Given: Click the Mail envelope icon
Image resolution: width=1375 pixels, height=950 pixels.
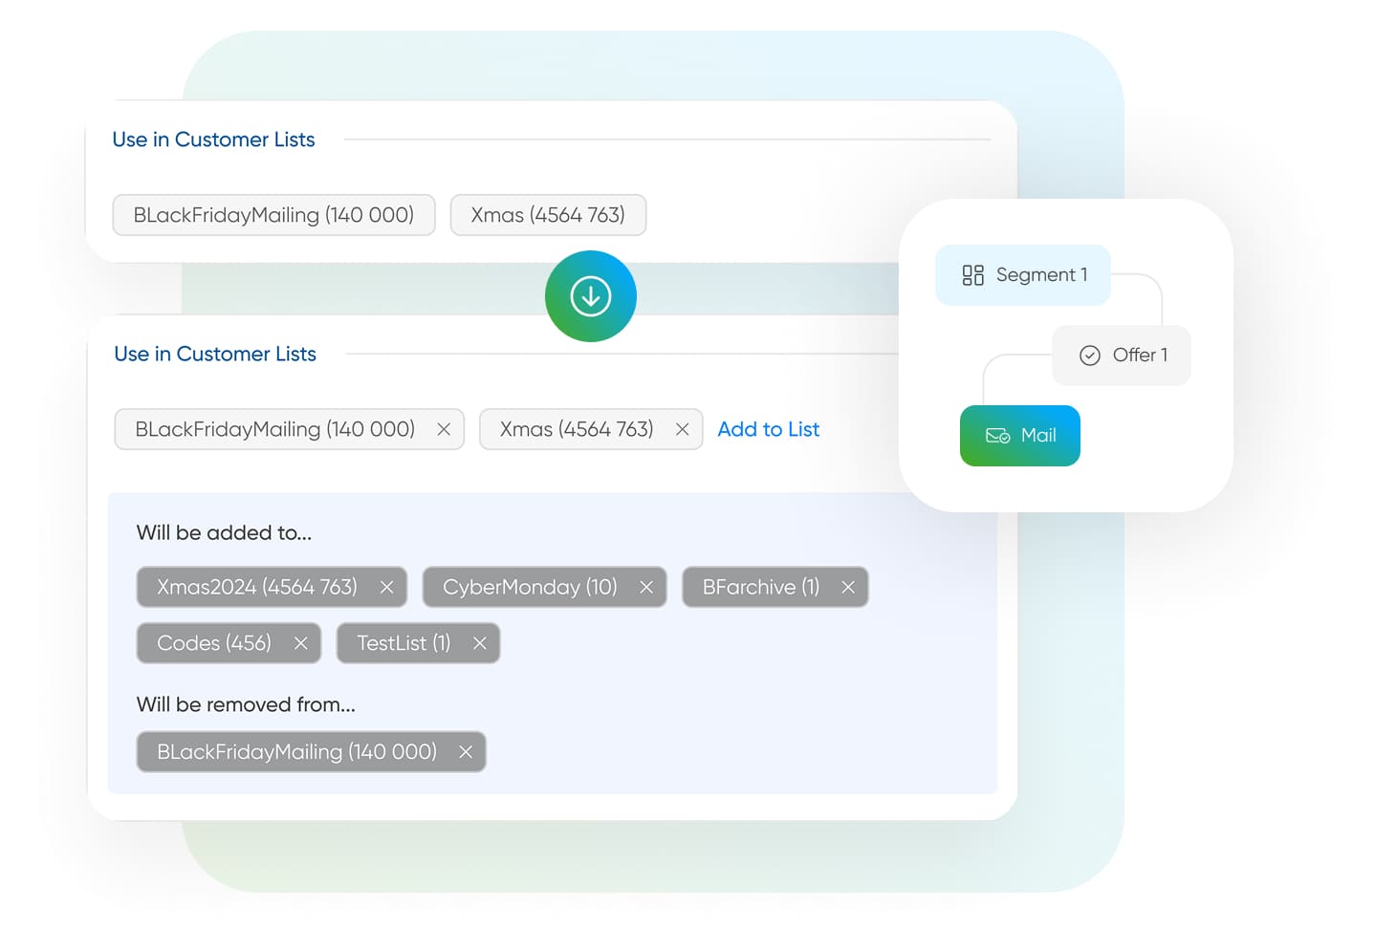Looking at the screenshot, I should tap(997, 436).
